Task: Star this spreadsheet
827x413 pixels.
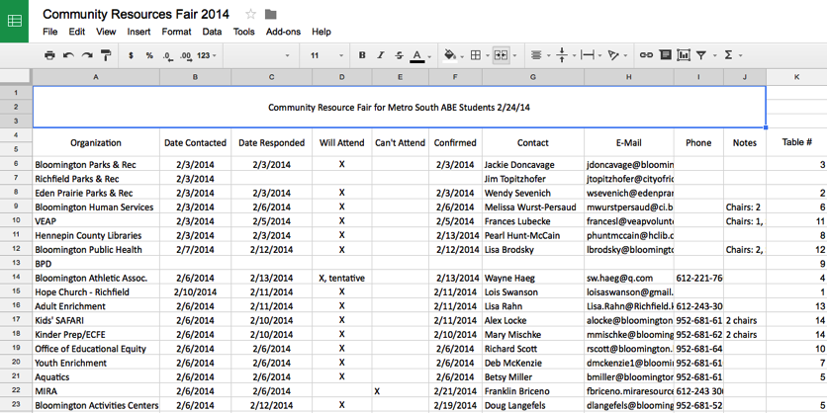Action: pyautogui.click(x=250, y=14)
